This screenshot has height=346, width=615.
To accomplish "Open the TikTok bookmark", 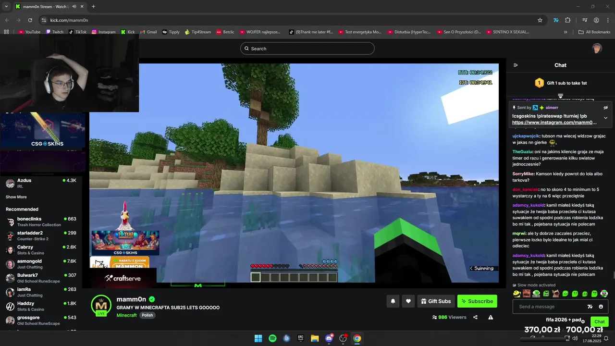I will (x=77, y=32).
